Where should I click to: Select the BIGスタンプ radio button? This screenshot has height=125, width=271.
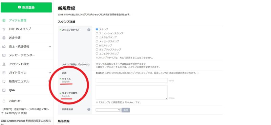[97, 45]
